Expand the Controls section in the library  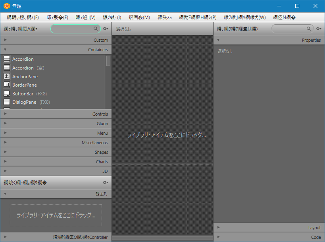pyautogui.click(x=56, y=114)
